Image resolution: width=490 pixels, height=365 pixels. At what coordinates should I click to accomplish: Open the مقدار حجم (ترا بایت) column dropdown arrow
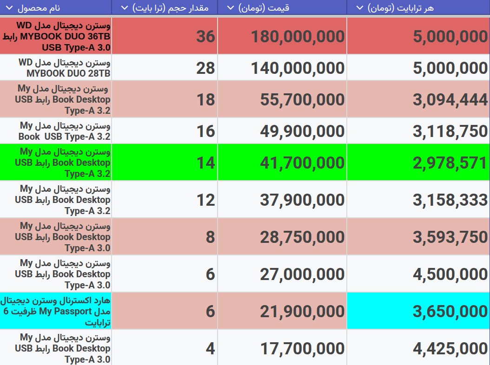click(x=125, y=7)
